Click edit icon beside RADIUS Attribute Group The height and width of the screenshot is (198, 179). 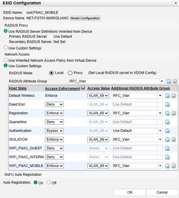(x=175, y=81)
